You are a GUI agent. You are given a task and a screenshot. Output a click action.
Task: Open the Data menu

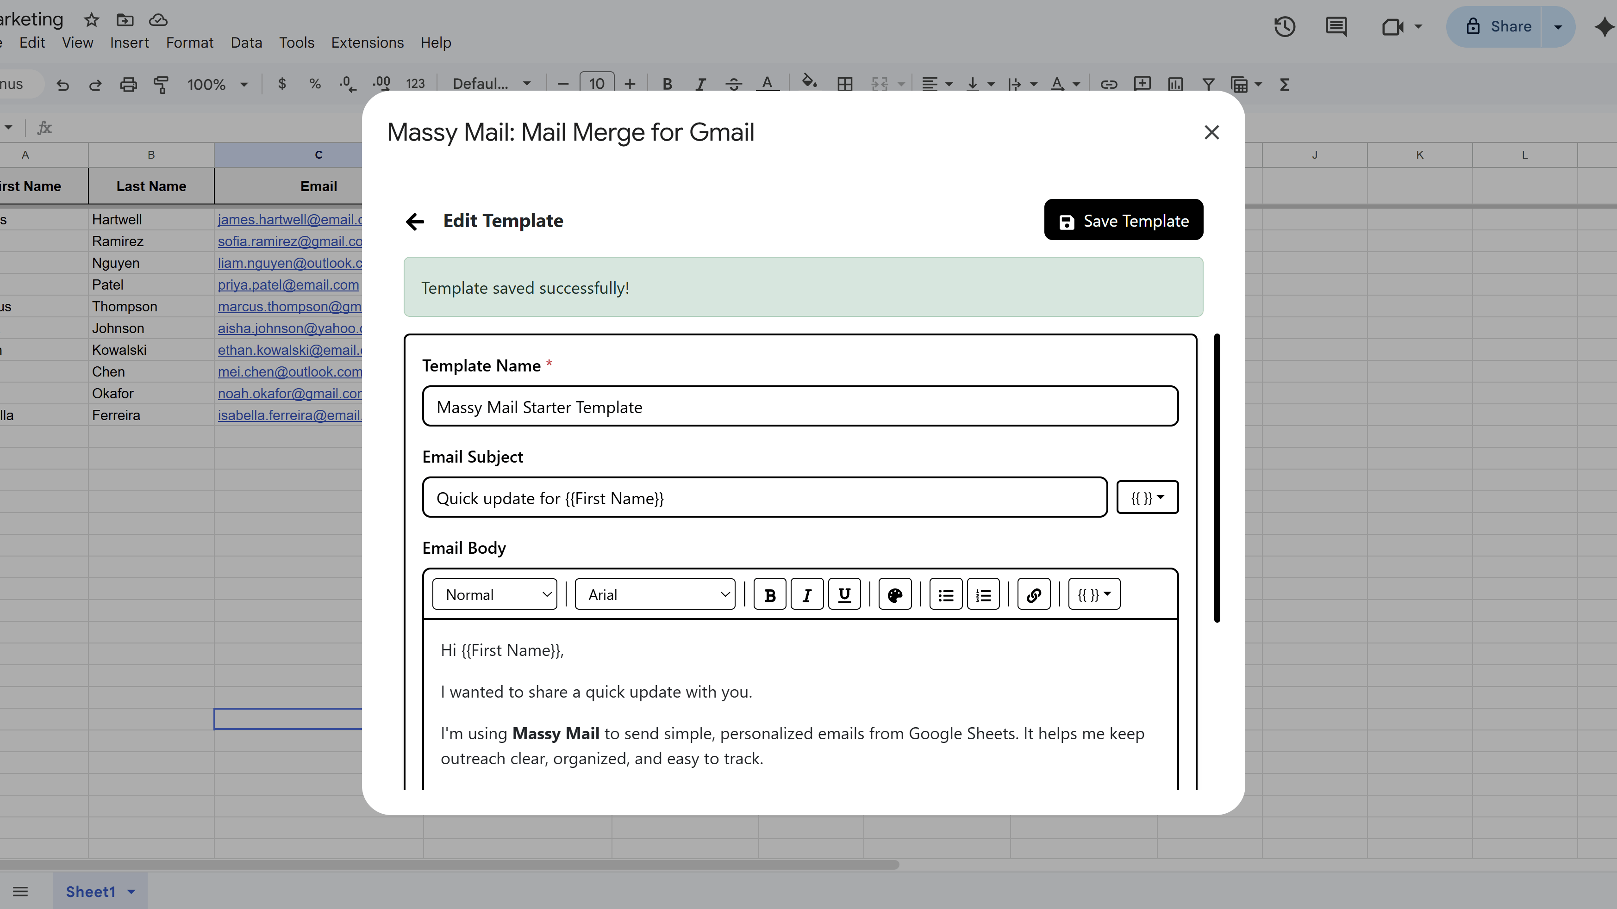pos(246,43)
